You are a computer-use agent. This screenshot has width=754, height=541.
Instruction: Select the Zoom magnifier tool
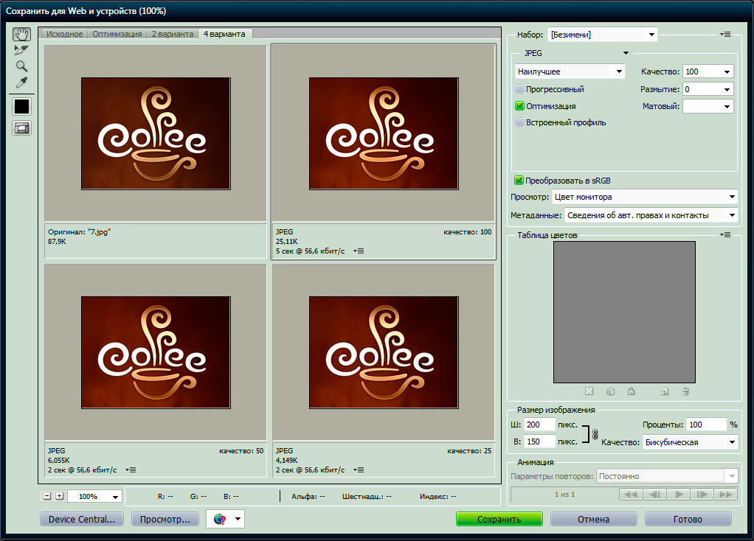21,66
